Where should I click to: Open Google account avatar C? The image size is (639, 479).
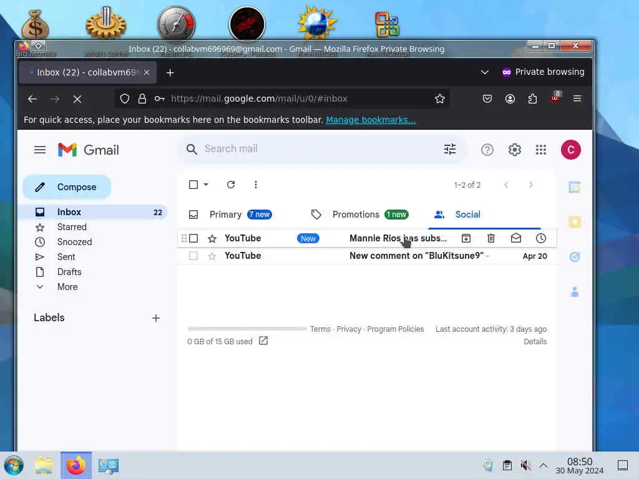click(570, 150)
